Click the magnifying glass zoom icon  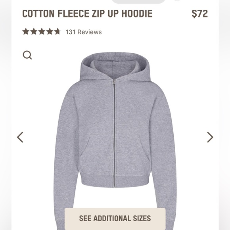pyautogui.click(x=27, y=55)
